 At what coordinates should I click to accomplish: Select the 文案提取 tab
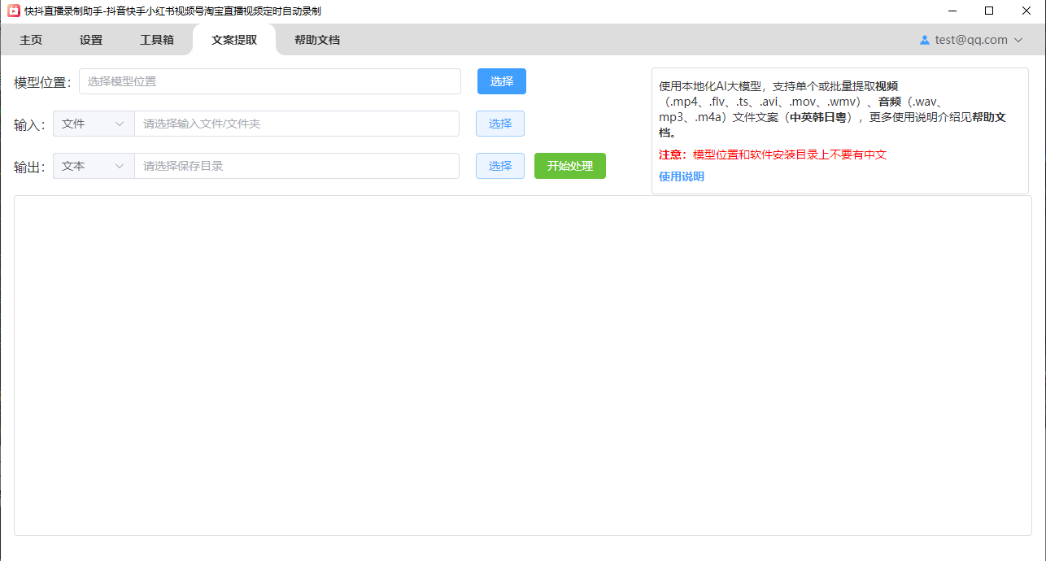coord(234,40)
